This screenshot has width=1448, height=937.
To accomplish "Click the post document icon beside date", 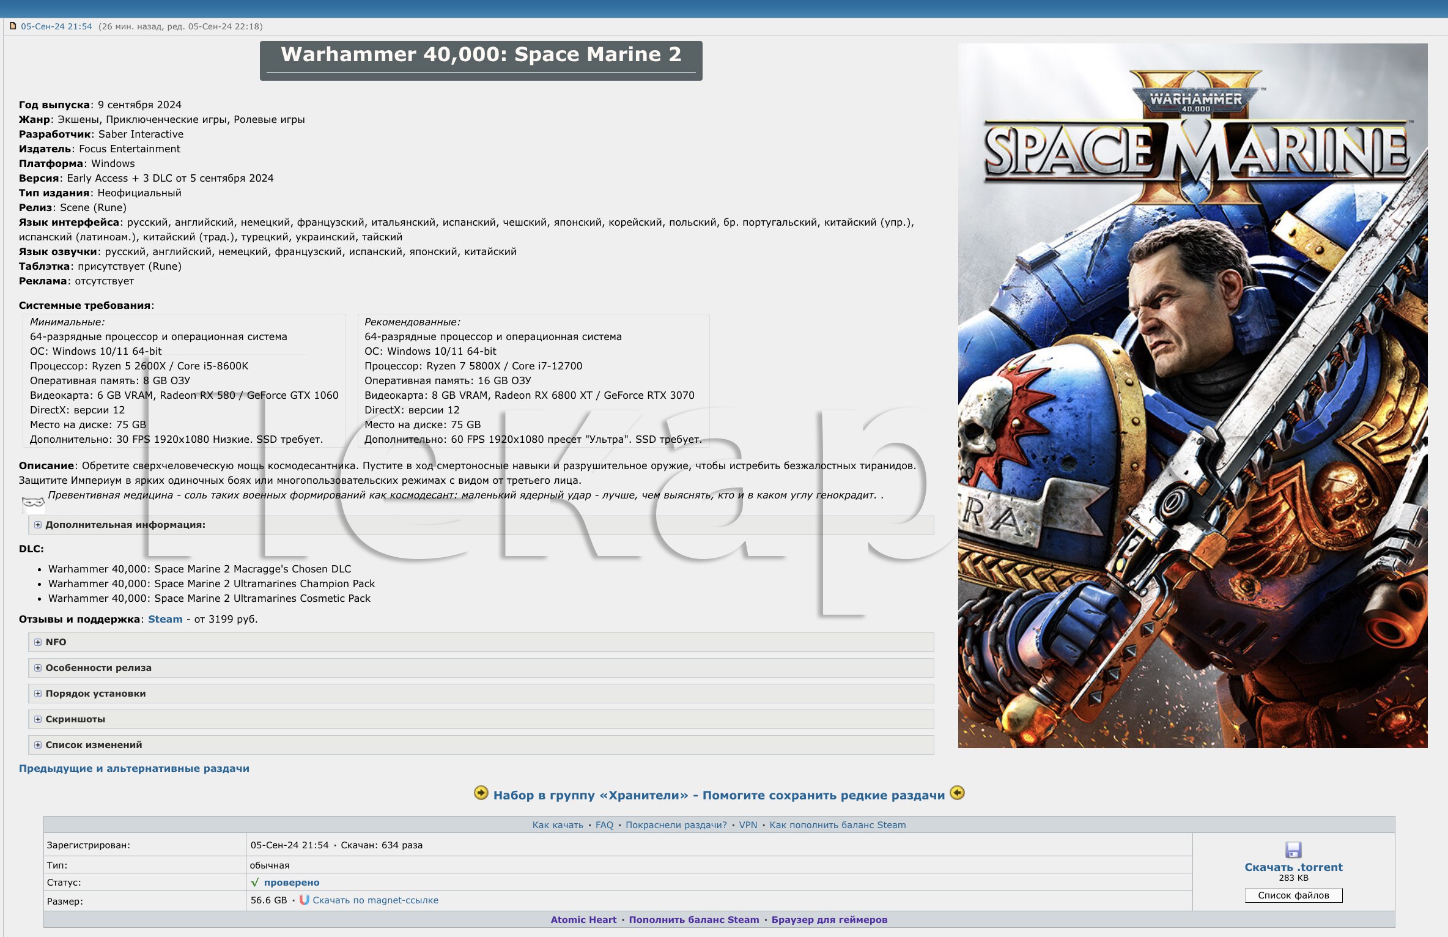I will click(13, 26).
